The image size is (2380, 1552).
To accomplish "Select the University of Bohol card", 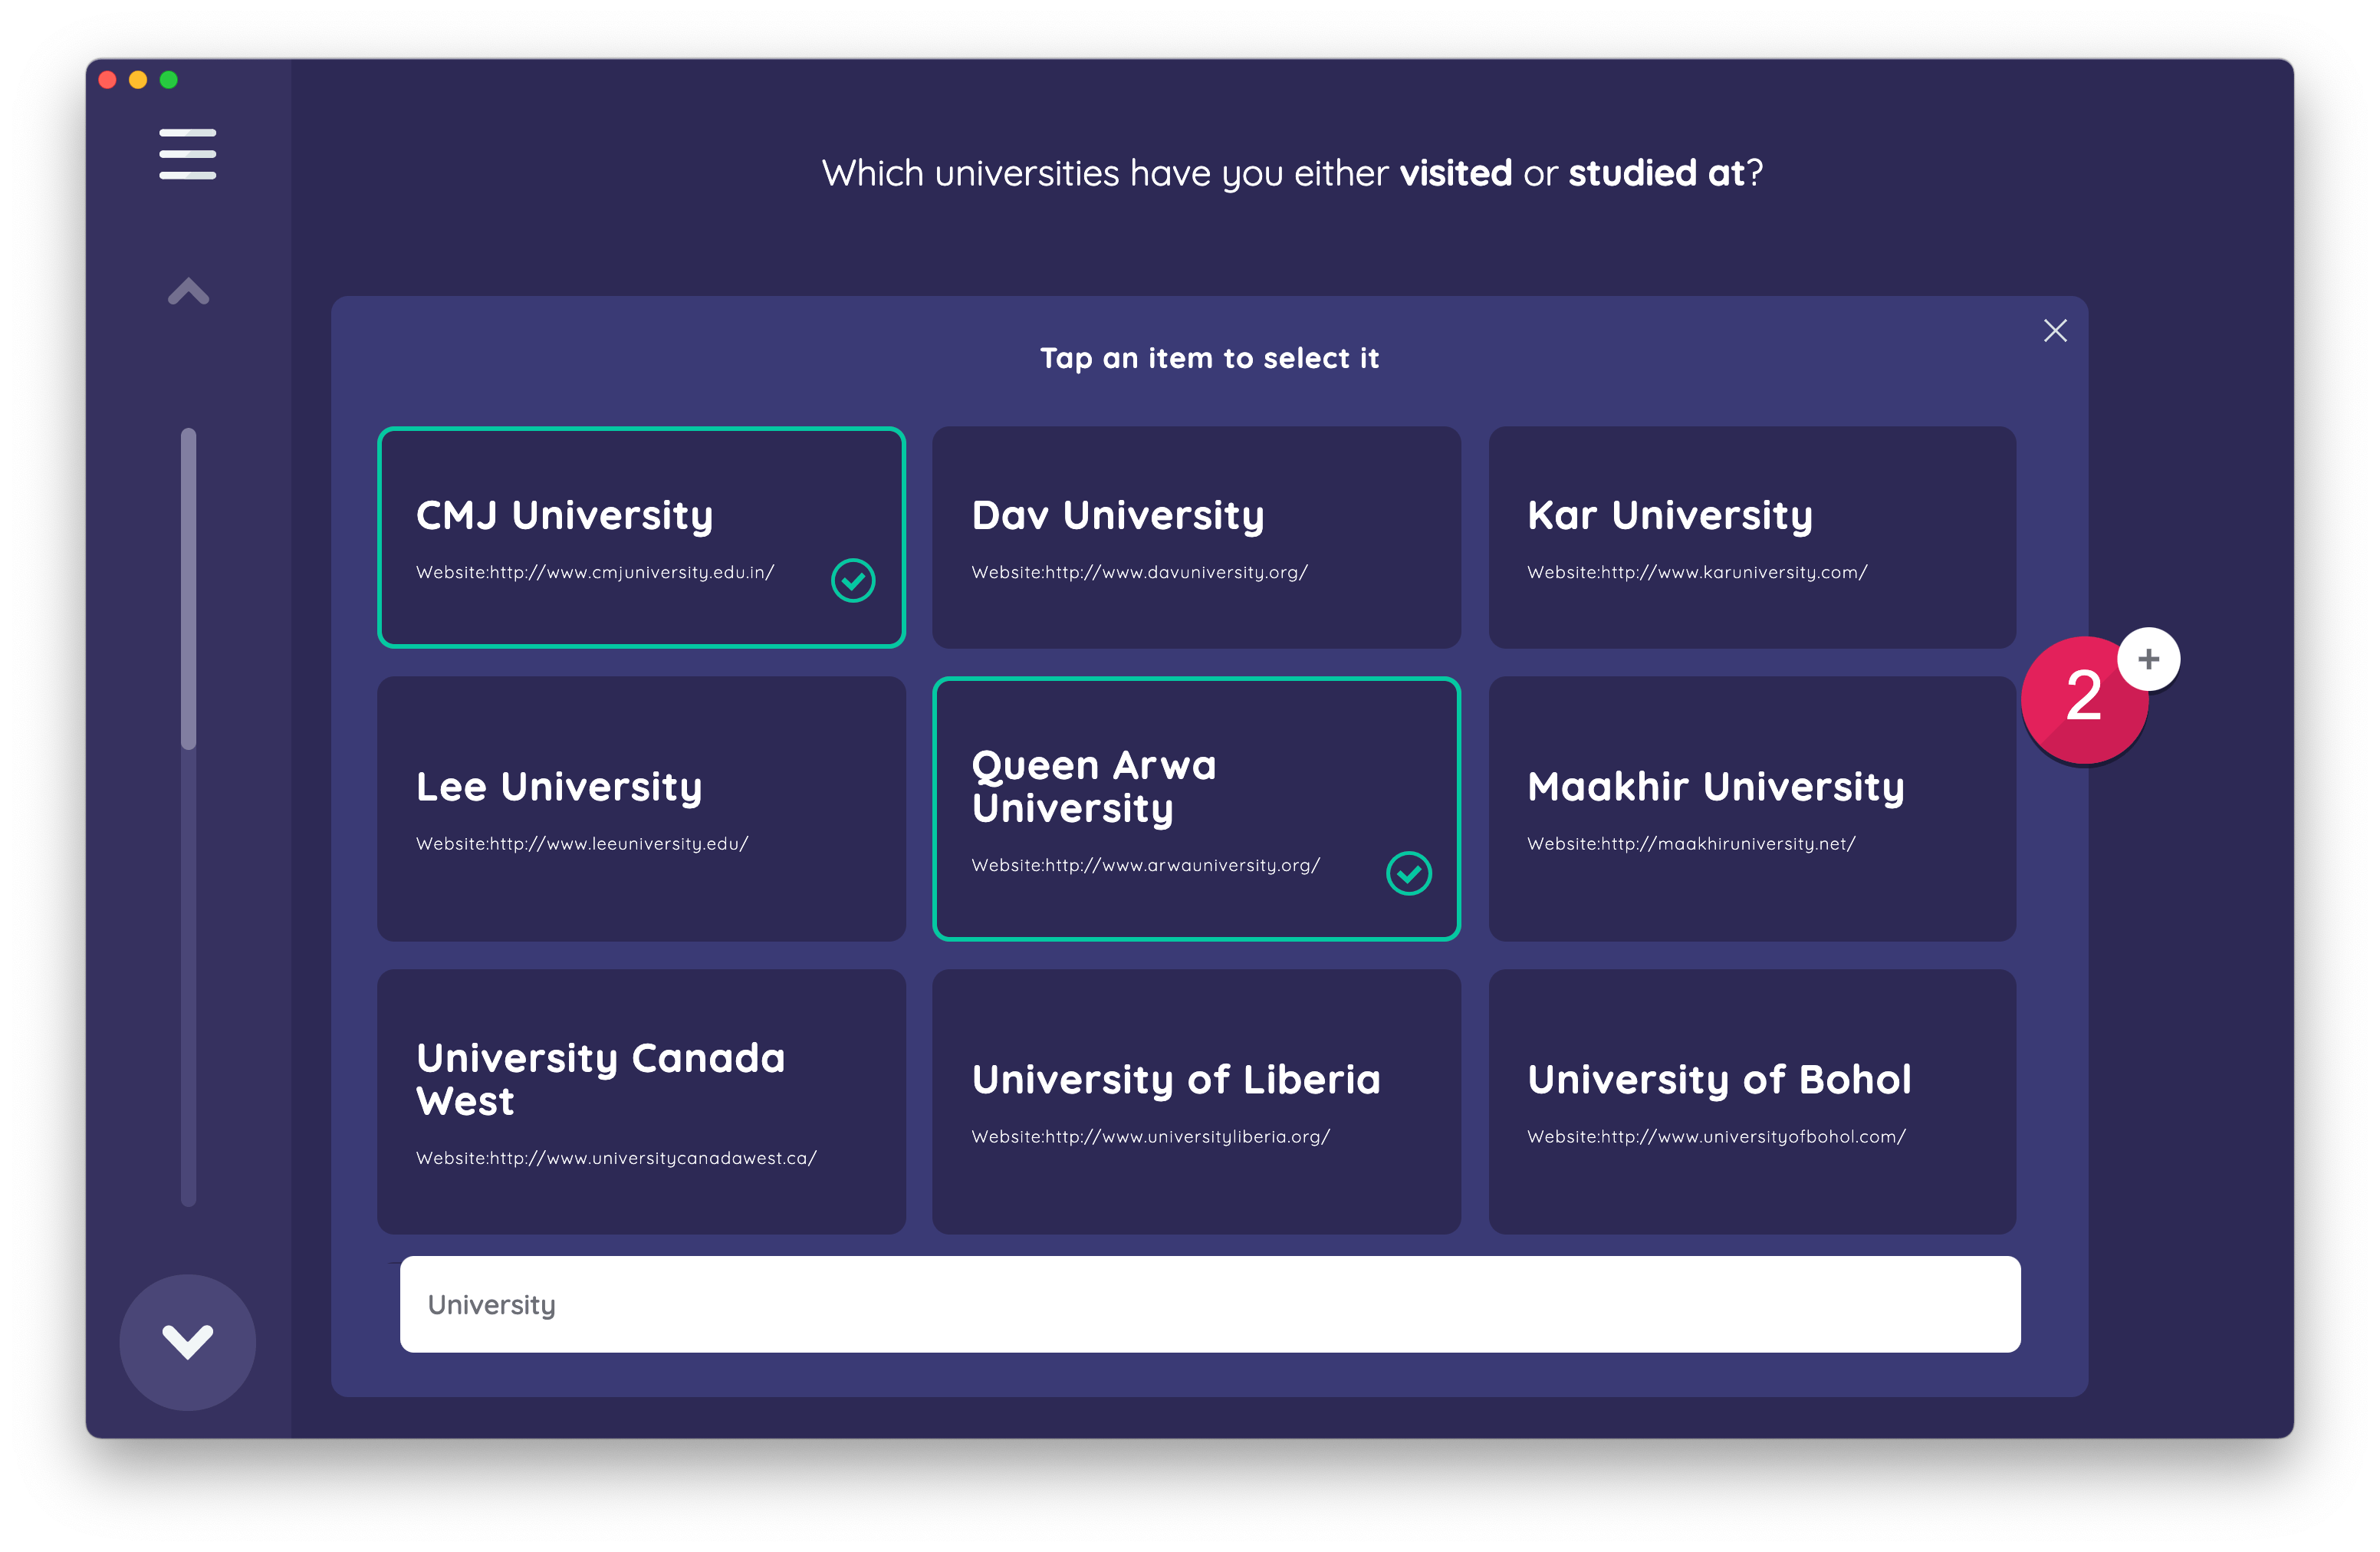I will click(1752, 1101).
